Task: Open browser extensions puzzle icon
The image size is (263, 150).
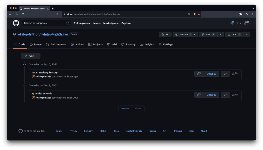Action: point(241,14)
